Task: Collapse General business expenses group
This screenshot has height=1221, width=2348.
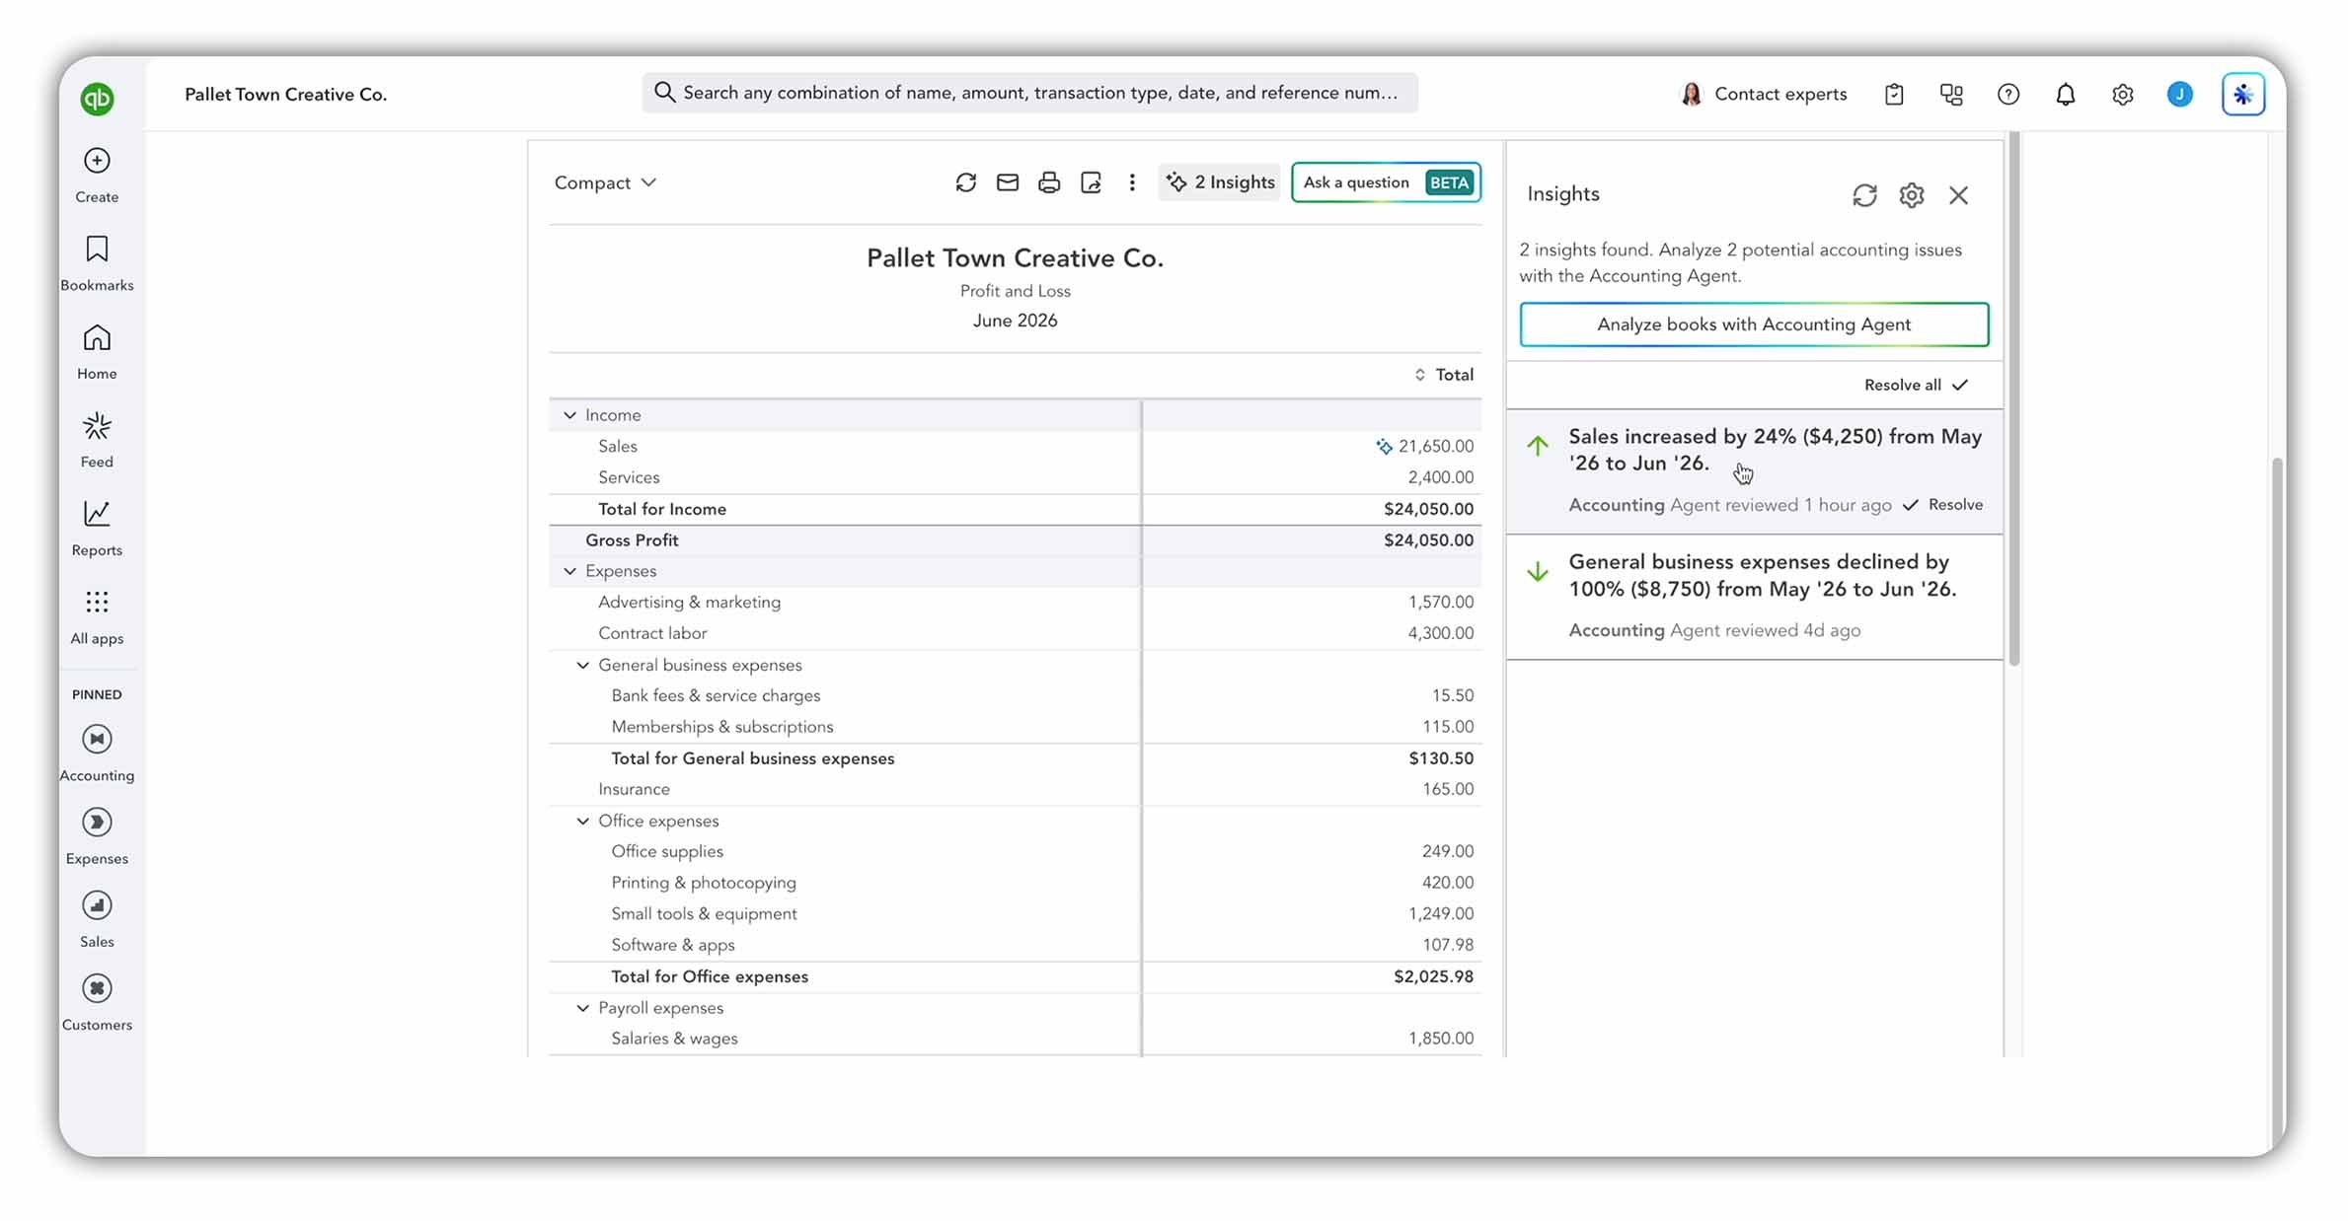Action: coord(582,665)
